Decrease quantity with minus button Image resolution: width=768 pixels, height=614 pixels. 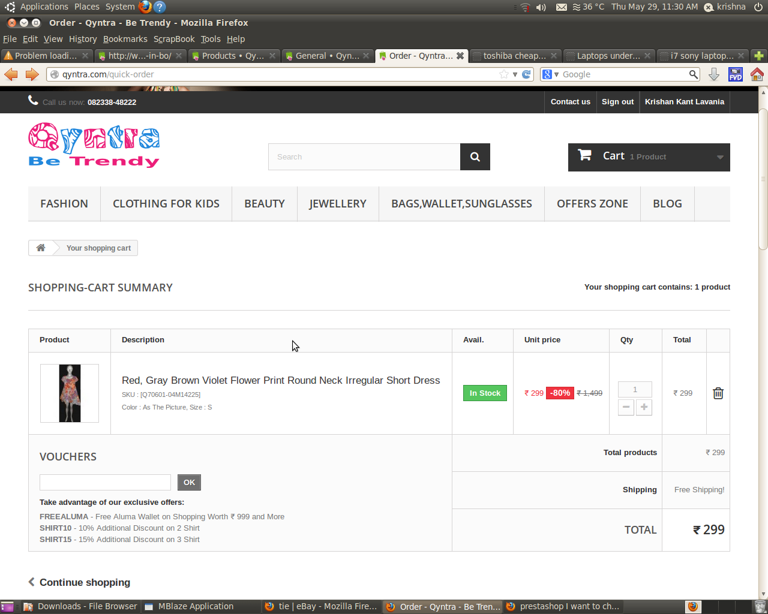626,407
